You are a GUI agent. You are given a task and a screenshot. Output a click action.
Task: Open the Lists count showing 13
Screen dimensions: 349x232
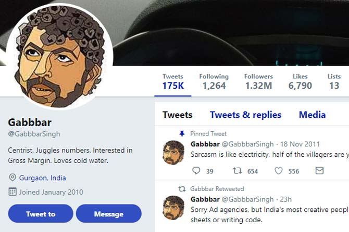[334, 81]
